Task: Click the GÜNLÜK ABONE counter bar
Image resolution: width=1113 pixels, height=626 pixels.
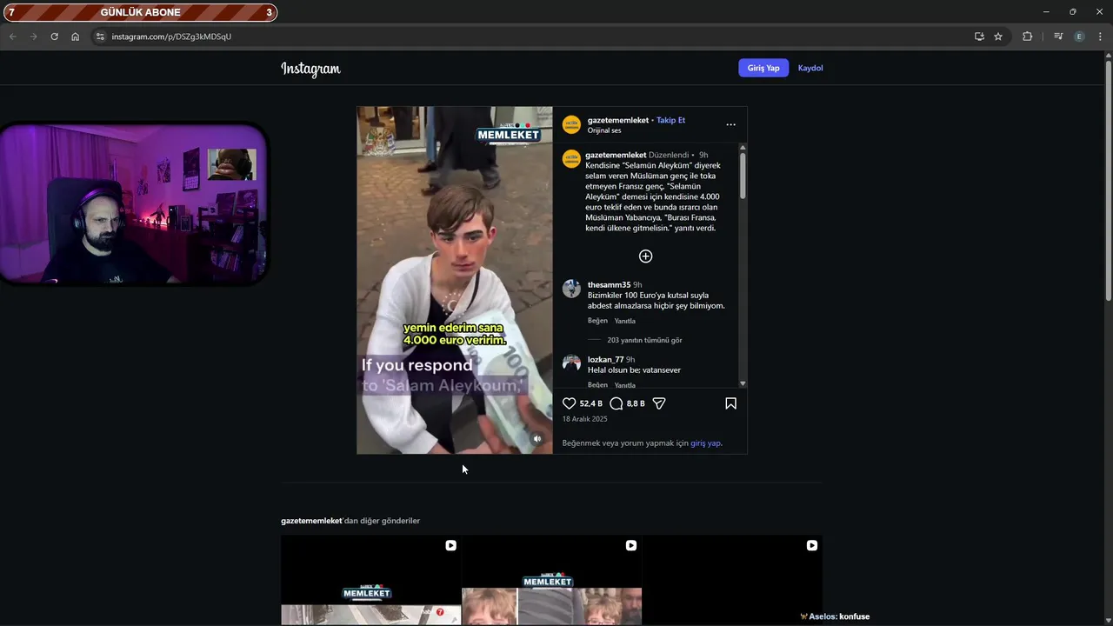Action: click(140, 12)
